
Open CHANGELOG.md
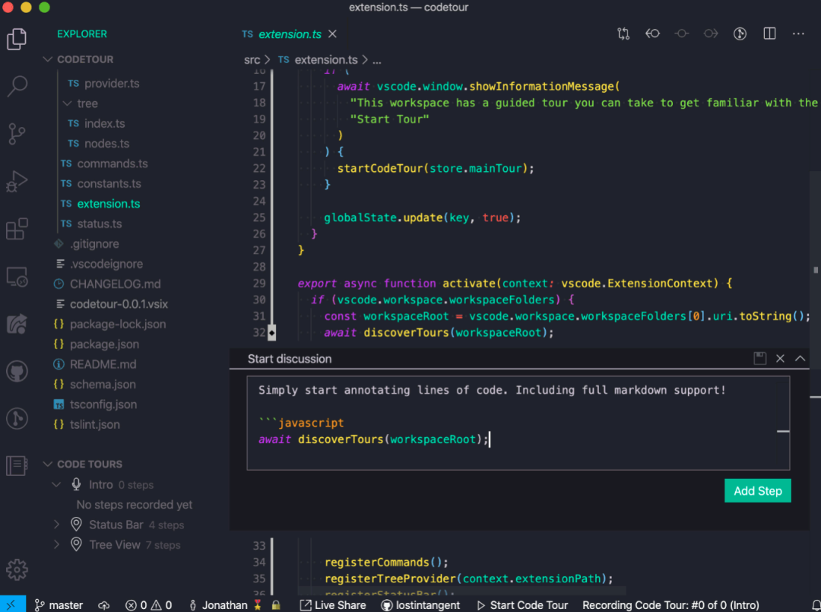(x=116, y=284)
